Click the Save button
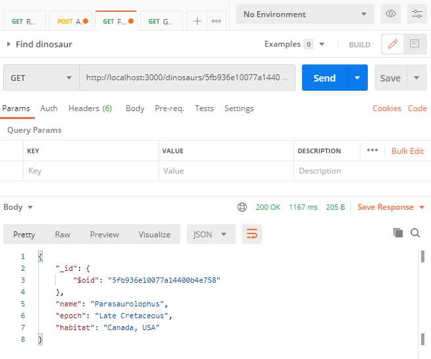This screenshot has width=431, height=359. pos(390,78)
